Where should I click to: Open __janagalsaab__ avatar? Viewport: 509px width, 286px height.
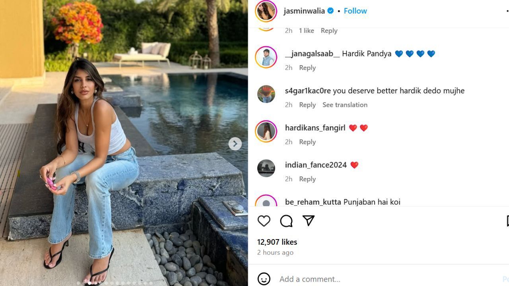(266, 57)
